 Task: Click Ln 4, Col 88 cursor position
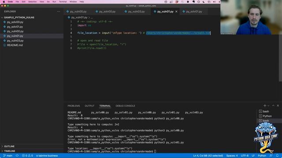click(x=208, y=156)
